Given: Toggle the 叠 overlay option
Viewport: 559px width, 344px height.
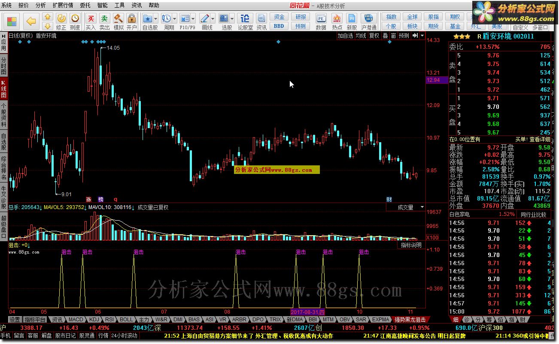Looking at the screenshot, I should point(385,36).
